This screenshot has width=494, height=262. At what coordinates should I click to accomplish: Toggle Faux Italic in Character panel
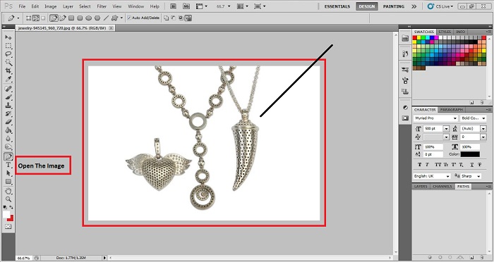click(x=427, y=165)
